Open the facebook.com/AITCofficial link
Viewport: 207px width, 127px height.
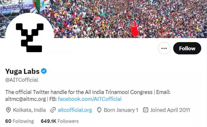click(x=90, y=99)
